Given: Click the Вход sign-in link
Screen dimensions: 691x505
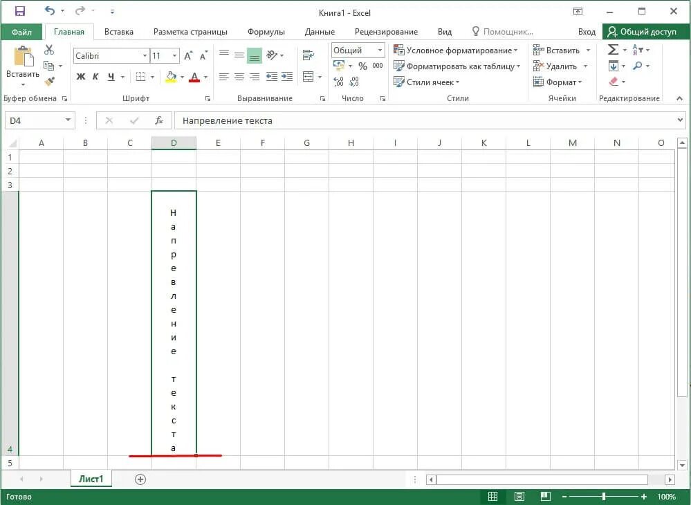Looking at the screenshot, I should [587, 32].
